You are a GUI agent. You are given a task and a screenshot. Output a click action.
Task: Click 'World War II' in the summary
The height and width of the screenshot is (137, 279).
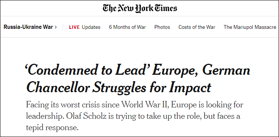(143, 105)
